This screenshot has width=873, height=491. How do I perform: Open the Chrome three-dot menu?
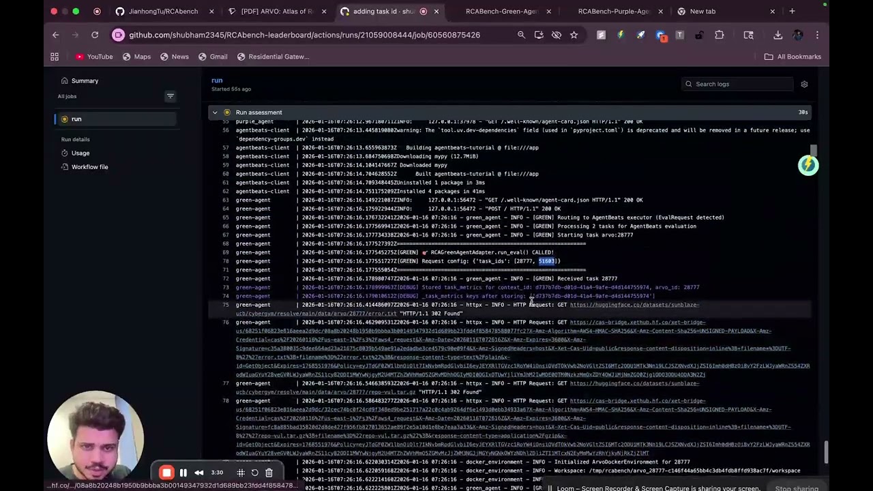[x=817, y=35]
